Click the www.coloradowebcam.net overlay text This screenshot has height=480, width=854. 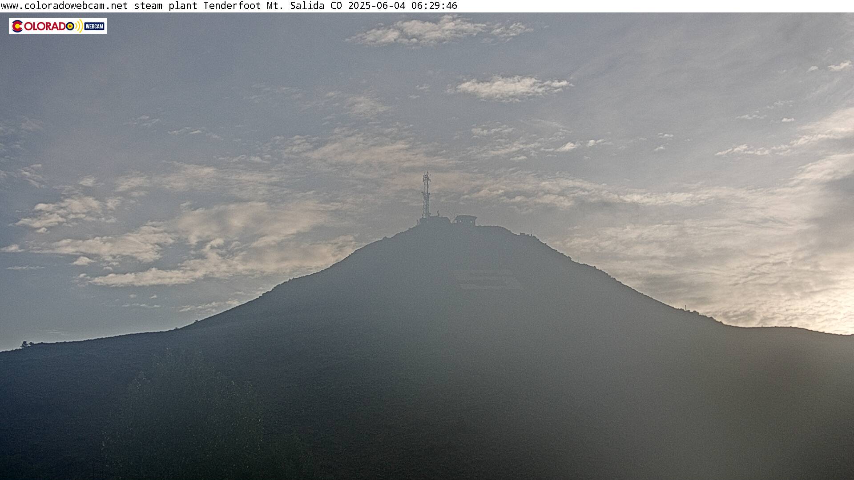64,6
